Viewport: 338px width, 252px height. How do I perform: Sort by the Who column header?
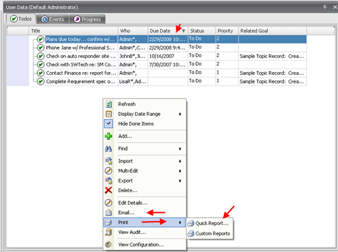pyautogui.click(x=132, y=31)
